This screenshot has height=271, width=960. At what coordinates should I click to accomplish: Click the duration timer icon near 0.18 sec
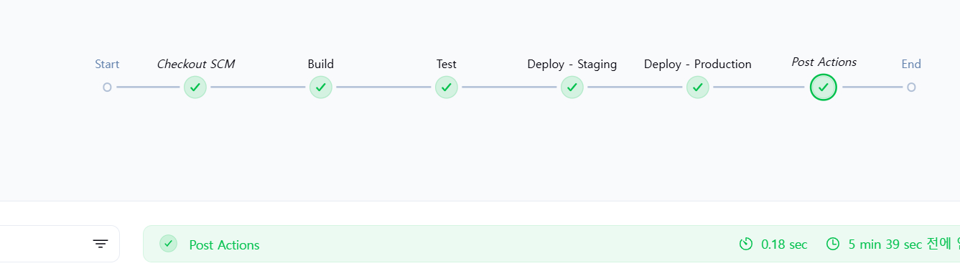[x=746, y=244]
